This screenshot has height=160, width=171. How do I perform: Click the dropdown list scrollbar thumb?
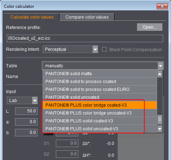click(160, 119)
